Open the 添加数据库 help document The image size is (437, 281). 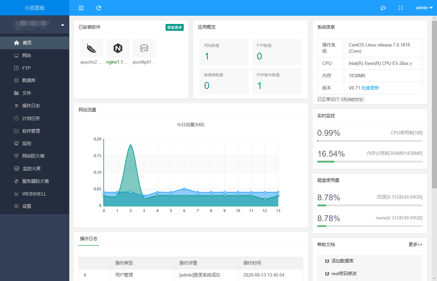click(342, 261)
